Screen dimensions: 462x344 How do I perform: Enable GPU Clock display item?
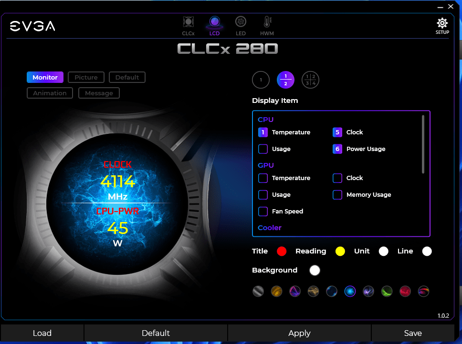[337, 178]
